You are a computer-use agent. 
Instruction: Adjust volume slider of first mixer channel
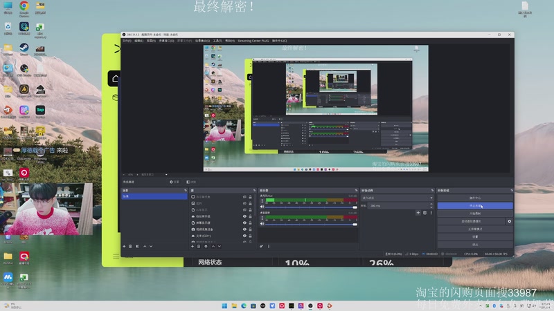311,207
